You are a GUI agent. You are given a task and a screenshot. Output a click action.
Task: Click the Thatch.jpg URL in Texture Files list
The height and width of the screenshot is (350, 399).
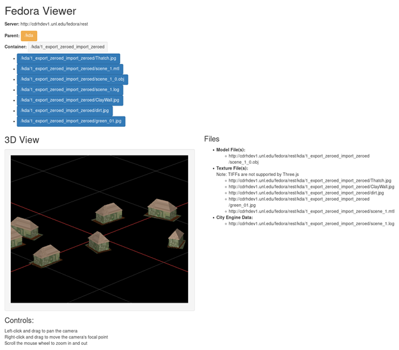(309, 180)
